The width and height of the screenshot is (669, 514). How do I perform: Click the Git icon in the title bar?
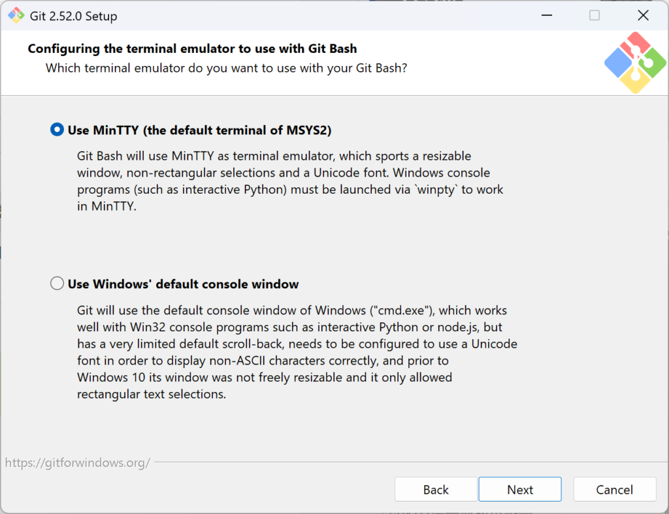point(16,16)
